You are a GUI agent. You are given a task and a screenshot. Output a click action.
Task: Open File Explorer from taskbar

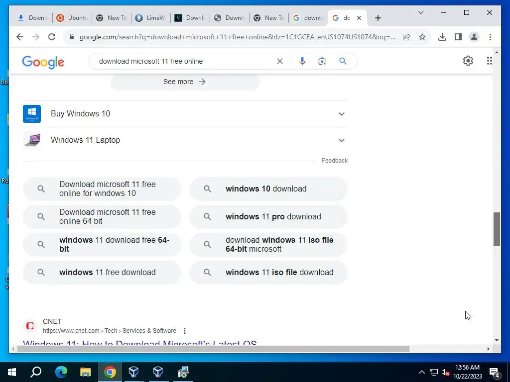coord(85,372)
